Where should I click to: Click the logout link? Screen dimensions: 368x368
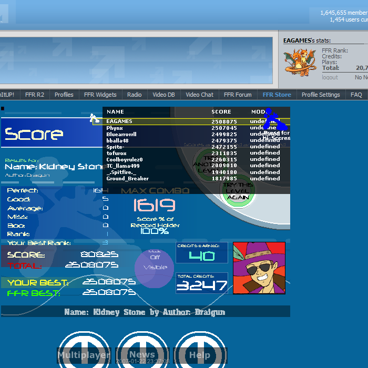330,77
